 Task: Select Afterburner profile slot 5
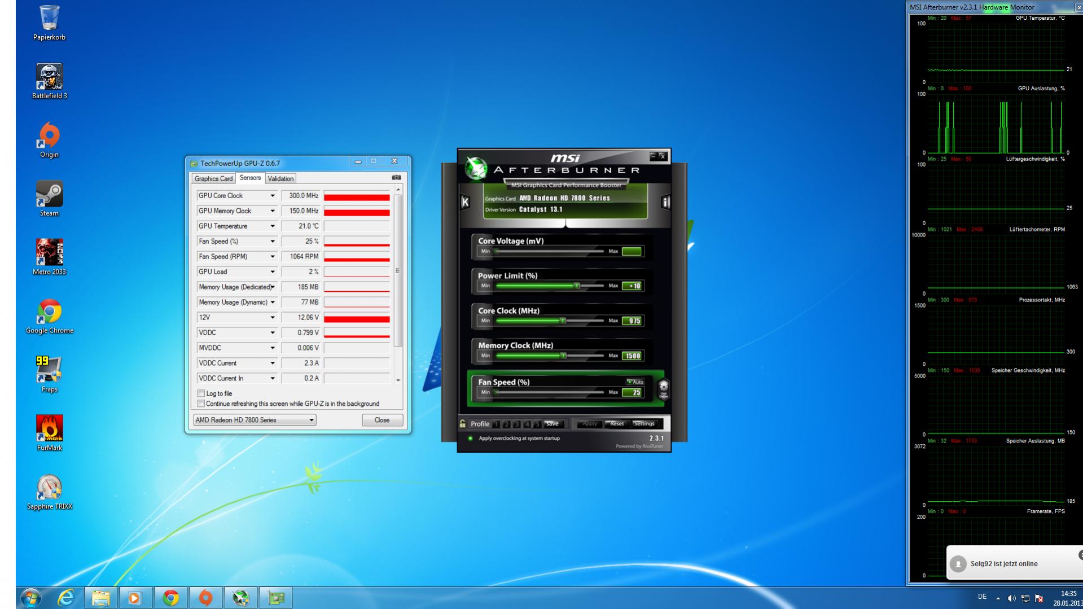[537, 424]
